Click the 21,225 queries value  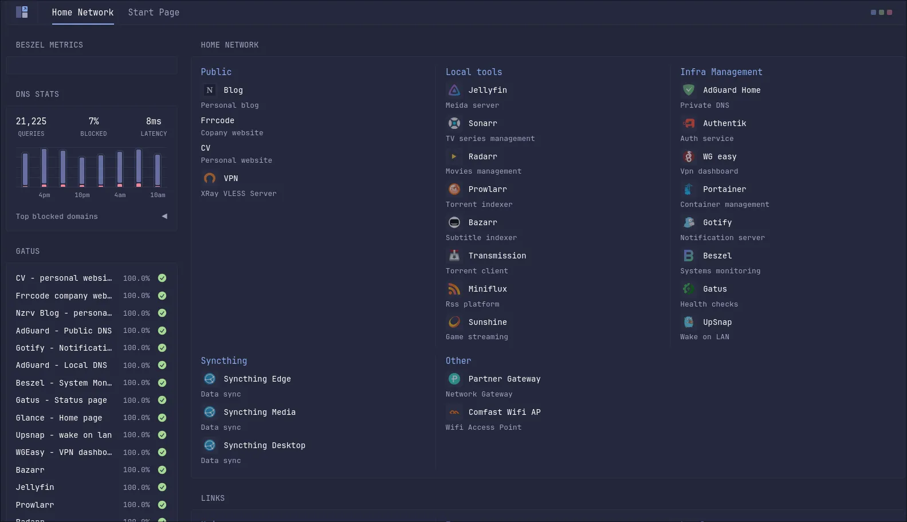(x=31, y=121)
